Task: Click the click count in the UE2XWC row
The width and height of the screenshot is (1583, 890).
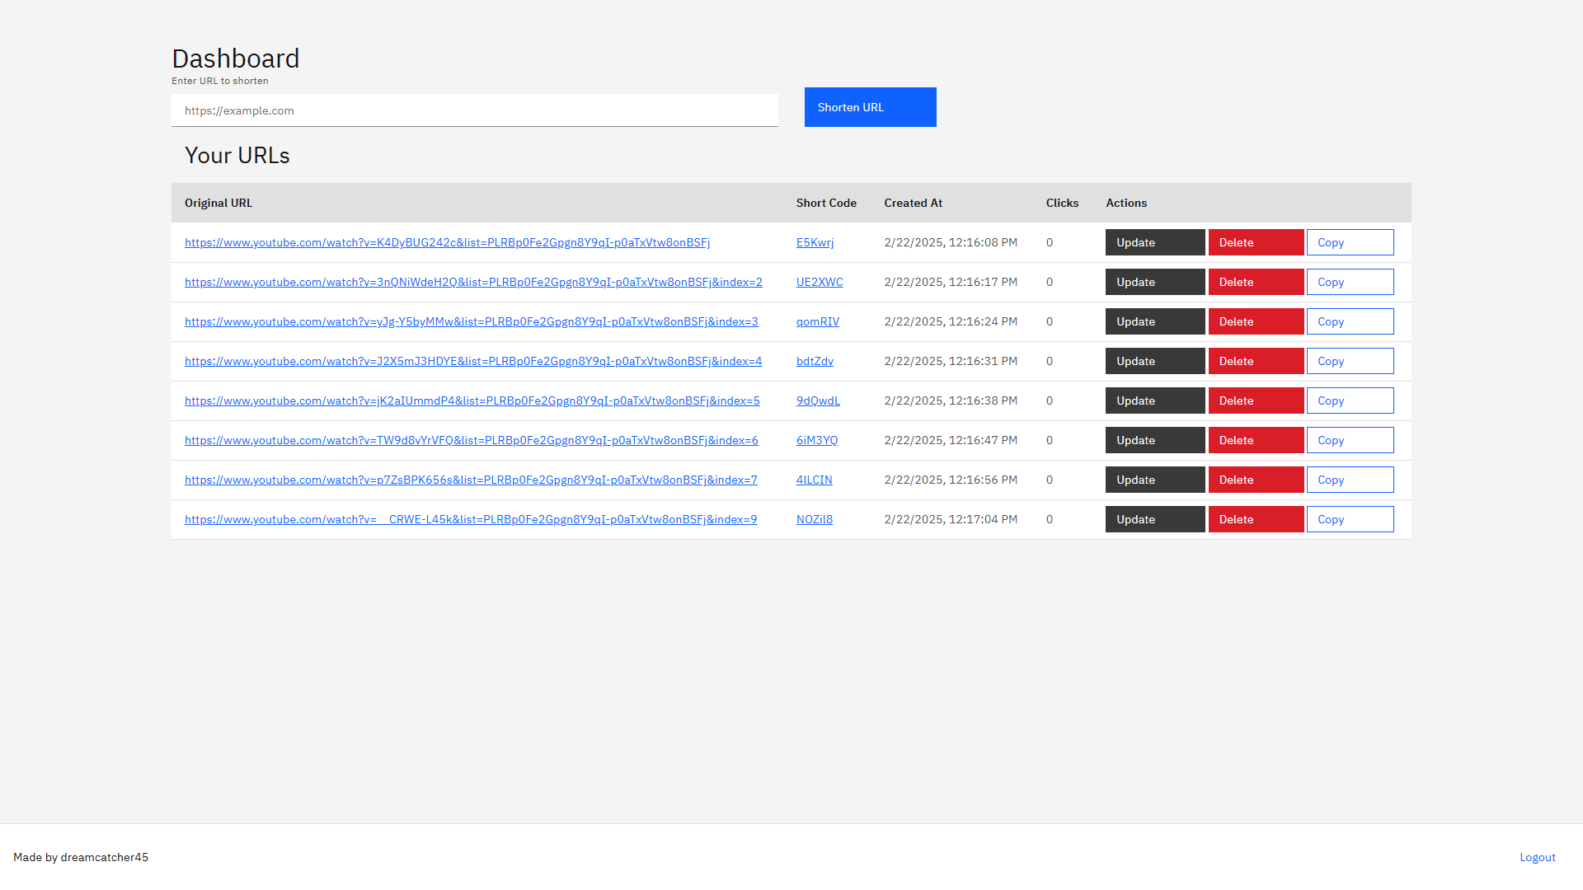Action: tap(1050, 282)
